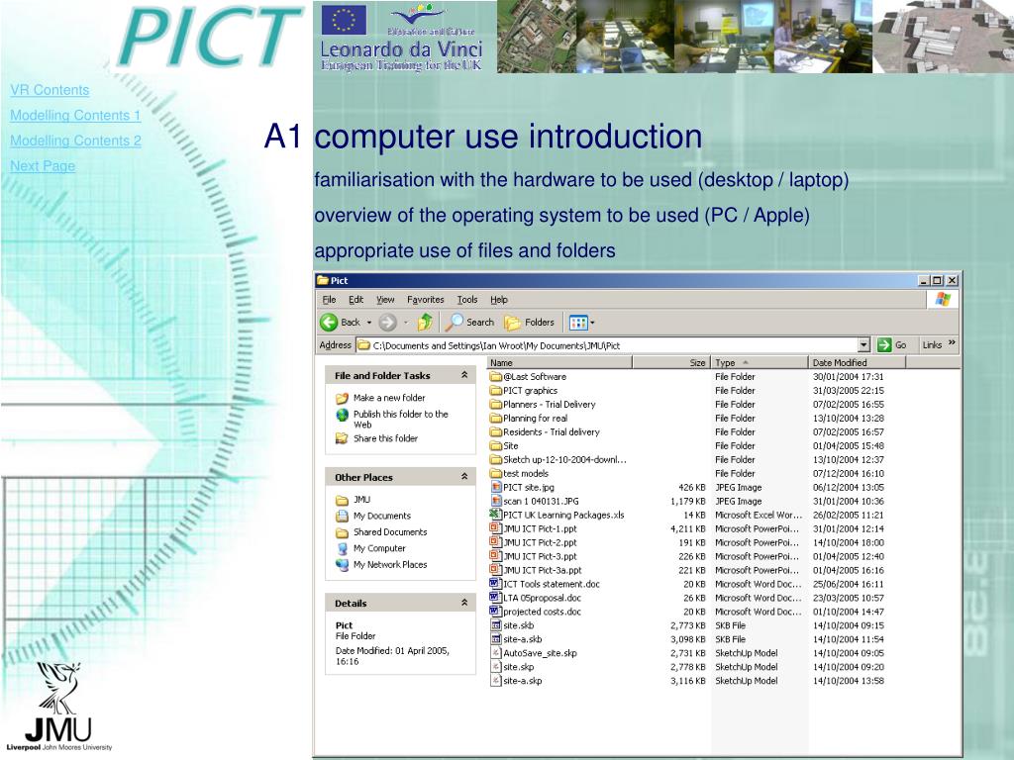Select the folder named Planning for real

coord(536,419)
